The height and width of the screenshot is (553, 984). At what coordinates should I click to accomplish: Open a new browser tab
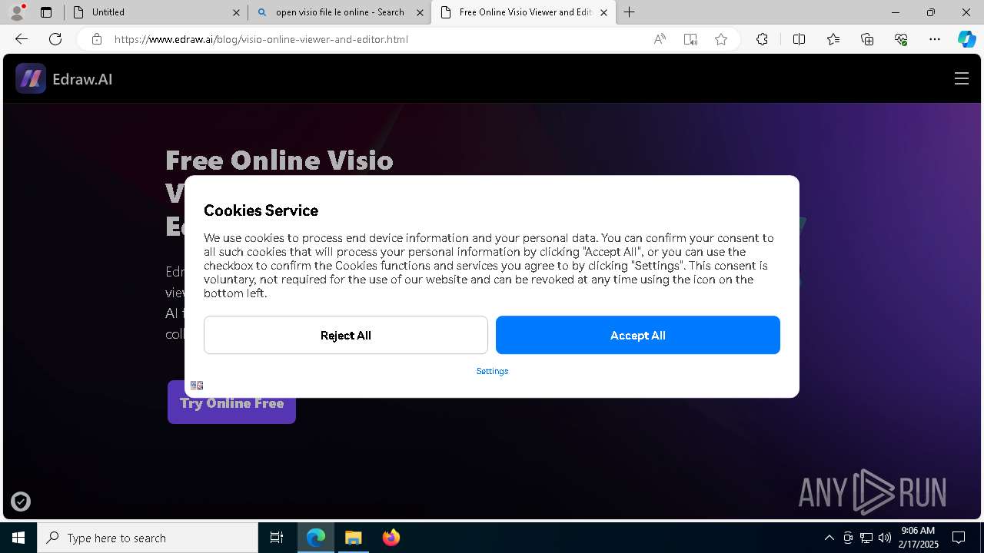629,12
